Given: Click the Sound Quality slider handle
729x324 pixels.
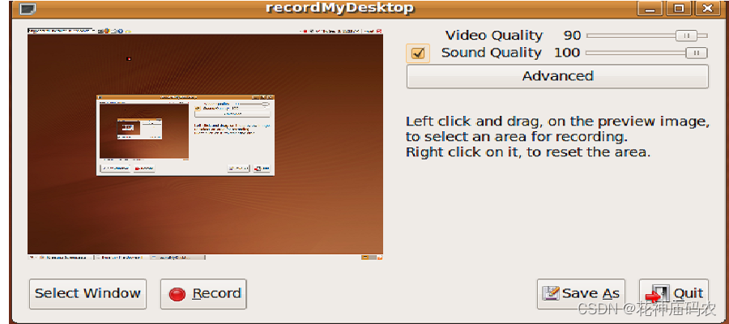Looking at the screenshot, I should pos(697,53).
